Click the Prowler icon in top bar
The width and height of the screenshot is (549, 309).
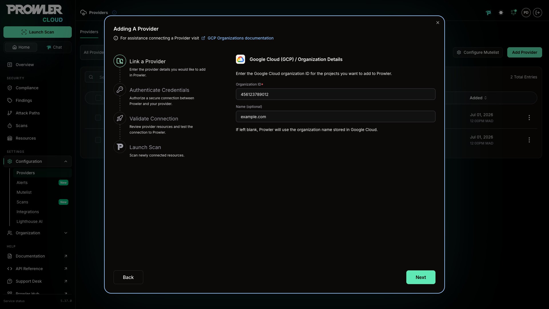[x=488, y=13]
